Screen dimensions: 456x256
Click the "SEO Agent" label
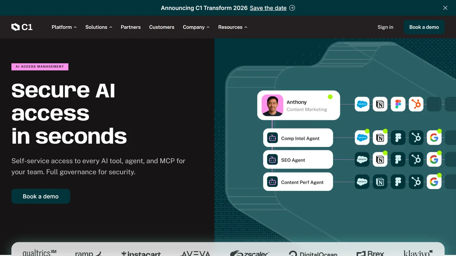click(293, 160)
